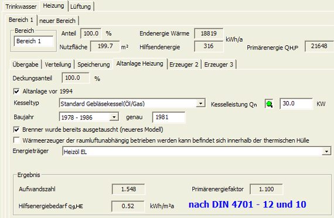Click the Primärenergiefaktor 1.100 field
This screenshot has width=334, height=218.
[266, 189]
